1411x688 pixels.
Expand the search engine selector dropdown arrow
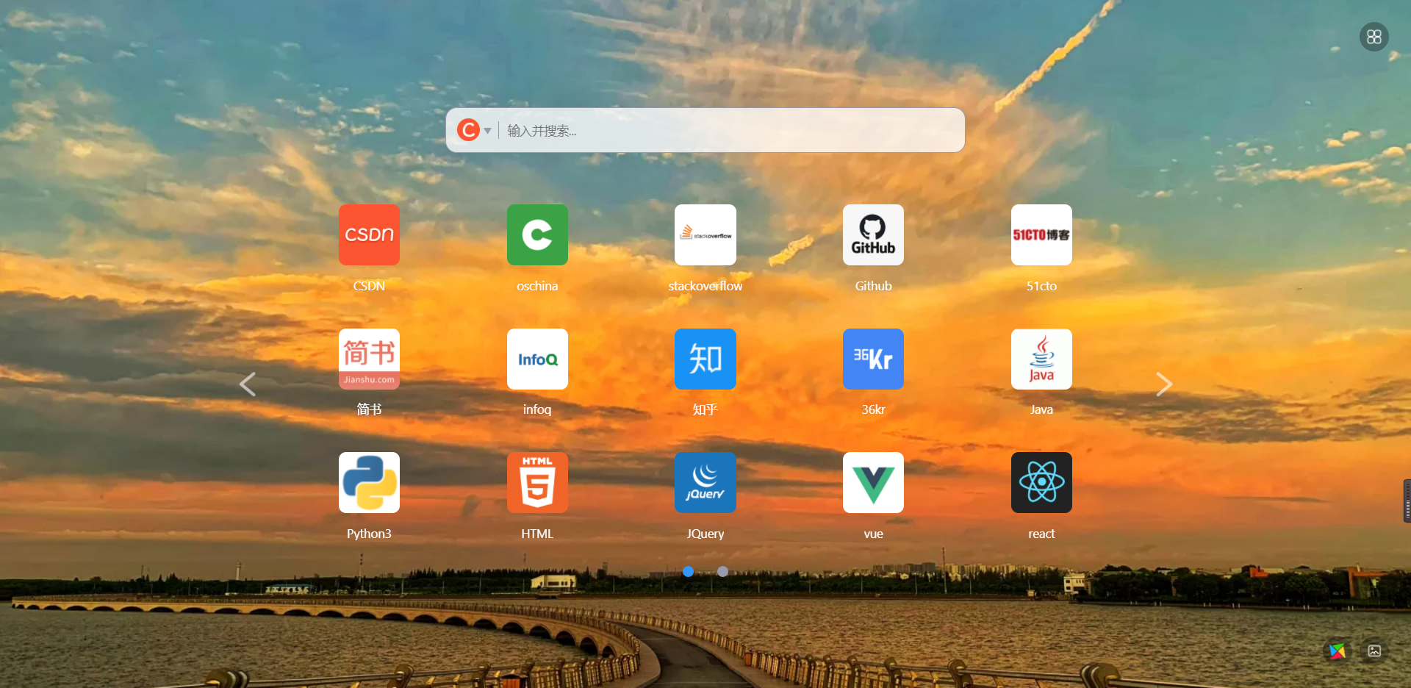pos(487,131)
